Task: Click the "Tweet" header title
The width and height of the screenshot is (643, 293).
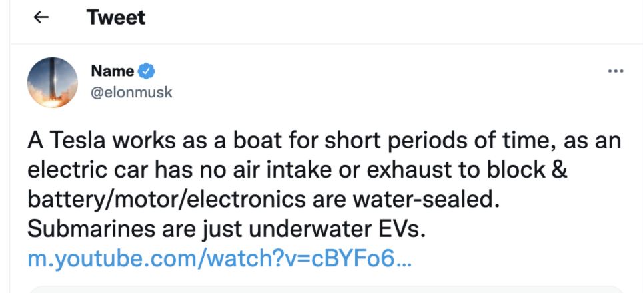Action: click(116, 18)
